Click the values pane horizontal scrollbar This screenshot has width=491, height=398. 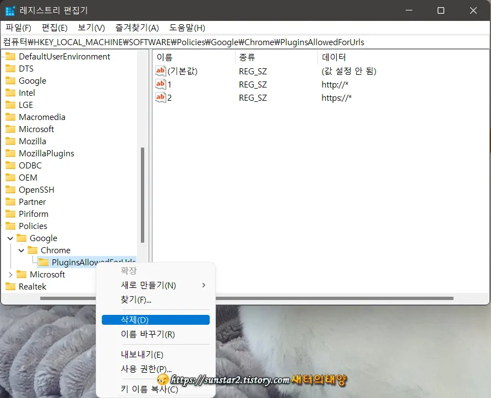point(335,298)
